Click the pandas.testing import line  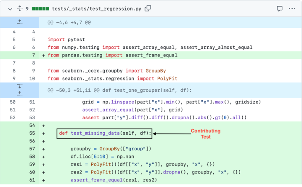(x=112, y=55)
